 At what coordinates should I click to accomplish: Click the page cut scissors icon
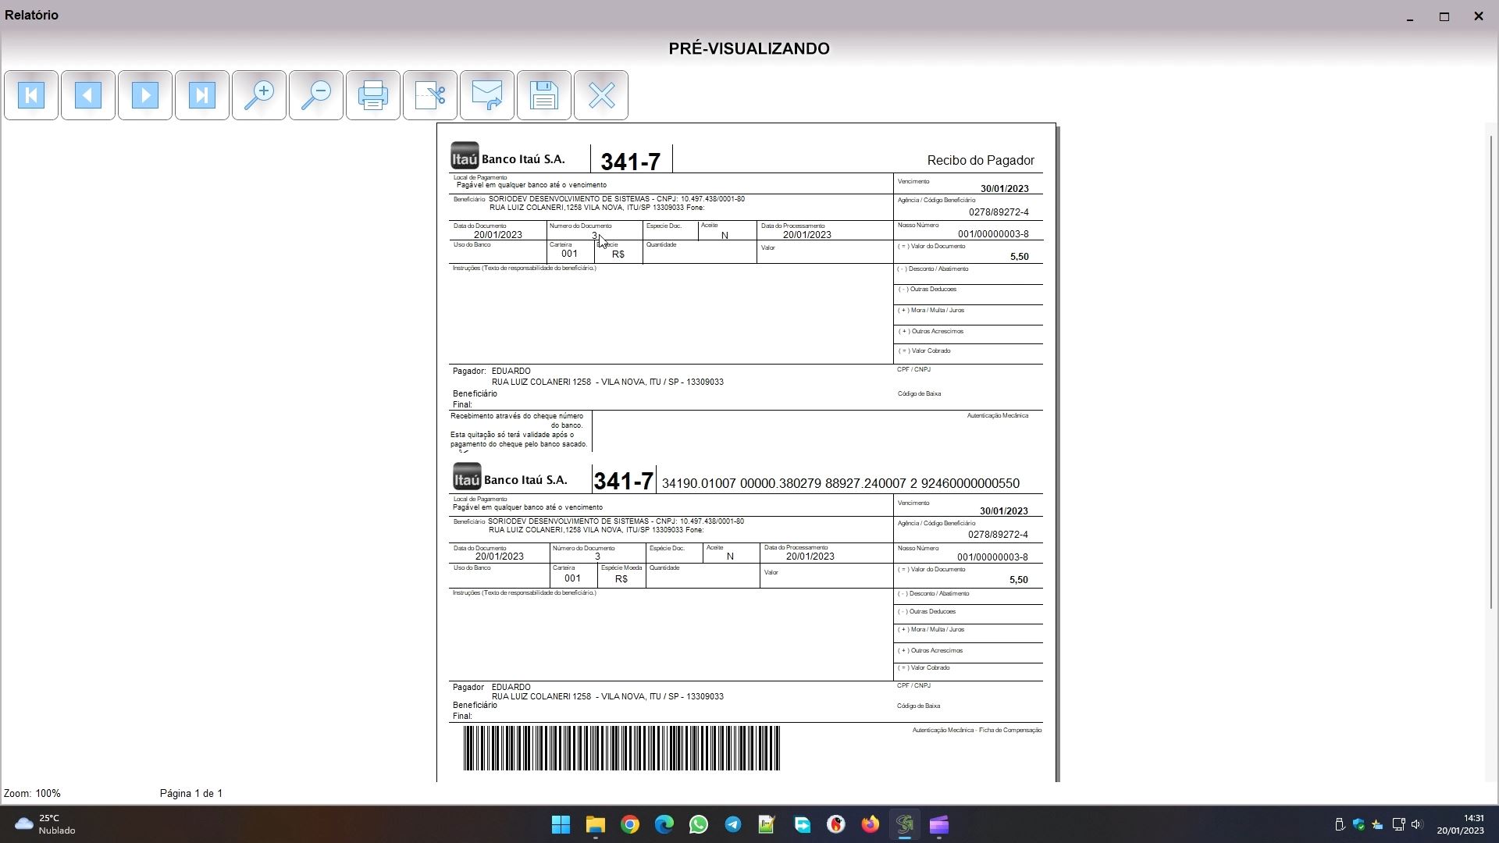(x=430, y=95)
